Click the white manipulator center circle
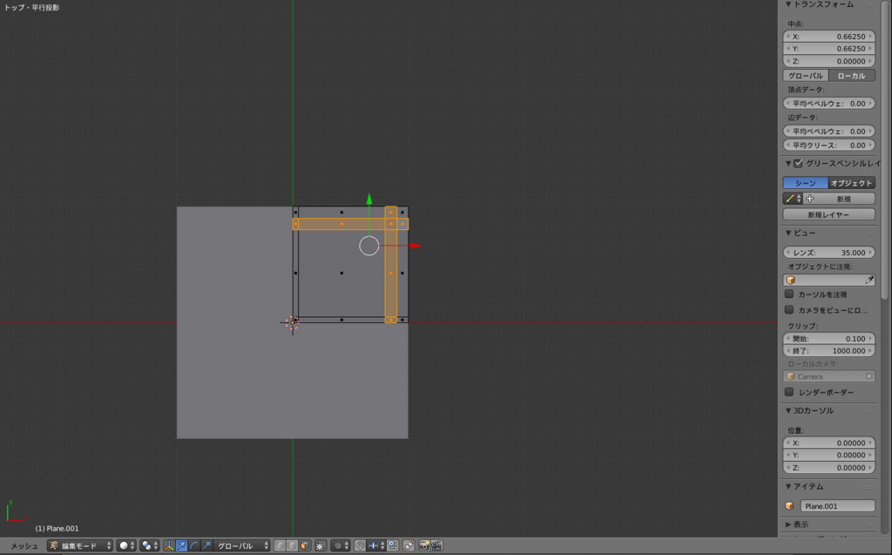Screen dimensions: 892x555 point(369,246)
